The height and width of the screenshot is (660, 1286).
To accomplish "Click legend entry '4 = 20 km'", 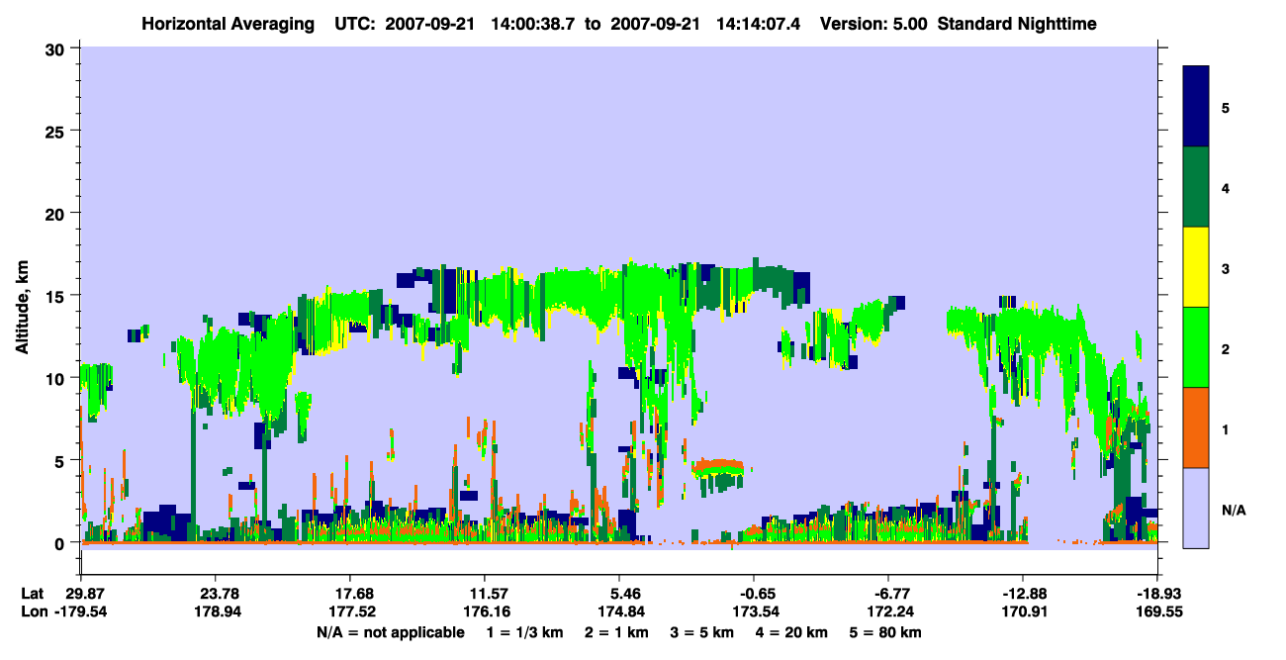I will tap(790, 632).
